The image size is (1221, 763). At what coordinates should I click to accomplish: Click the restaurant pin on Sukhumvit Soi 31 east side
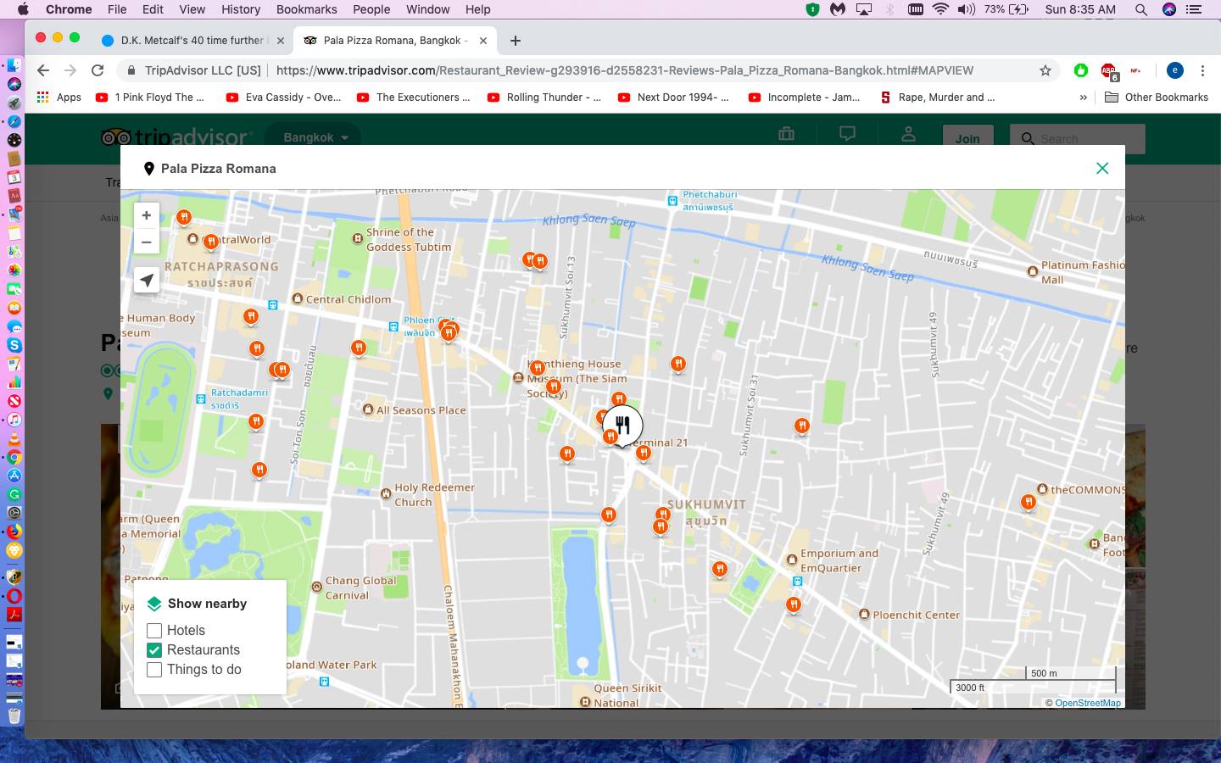click(x=802, y=426)
